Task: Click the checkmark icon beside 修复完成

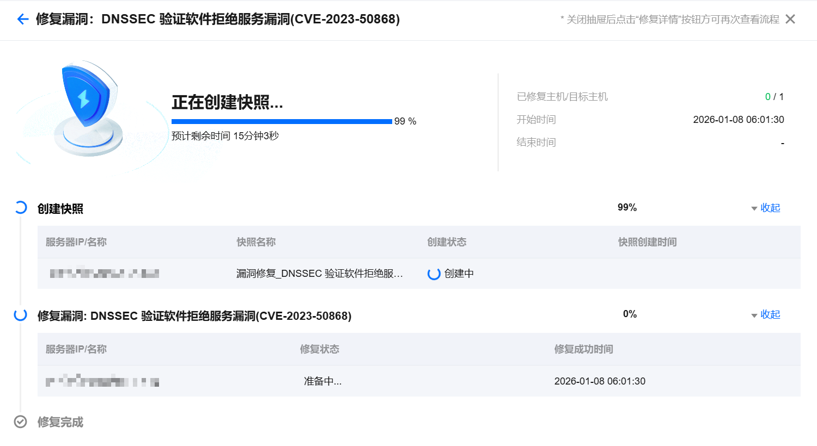Action: [x=21, y=422]
